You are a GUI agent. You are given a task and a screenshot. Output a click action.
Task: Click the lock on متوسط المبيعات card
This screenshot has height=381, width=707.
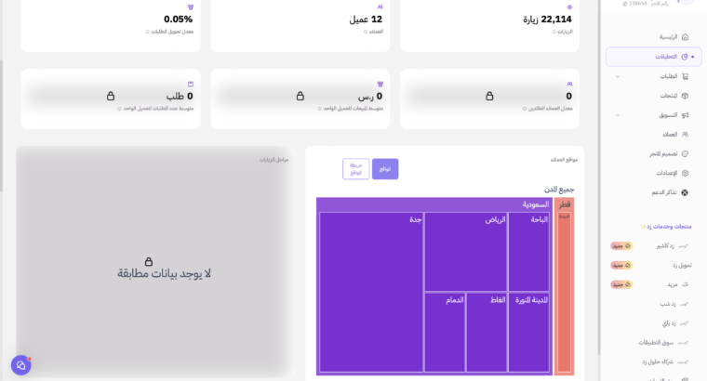click(300, 96)
